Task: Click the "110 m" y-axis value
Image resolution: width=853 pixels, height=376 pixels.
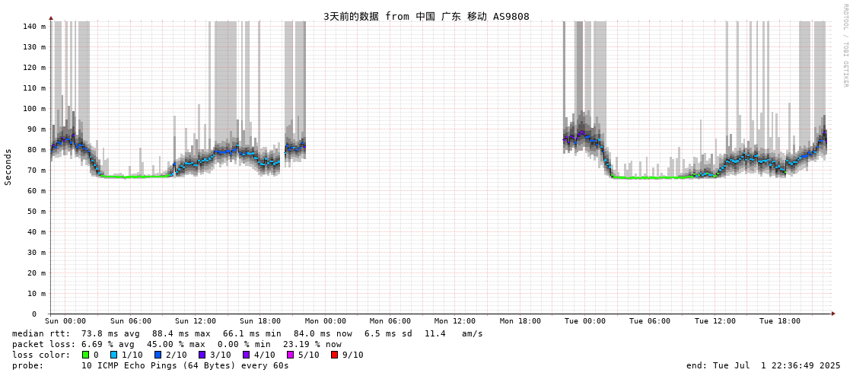Action: 35,88
